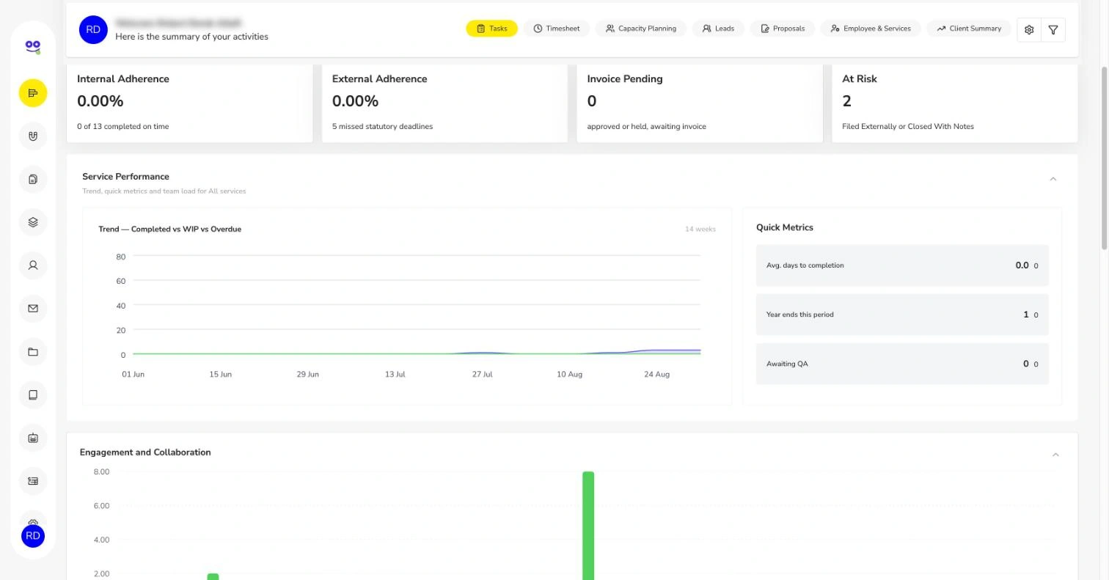Click the "Quick Metrics" heading
Screen dimensions: 1109x580
tap(785, 227)
